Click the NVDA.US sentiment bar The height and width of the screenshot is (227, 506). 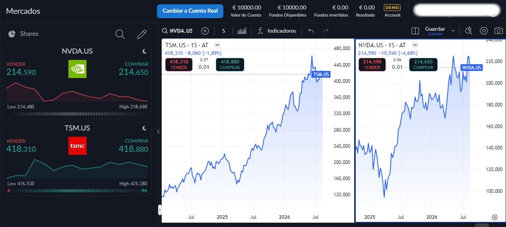(77, 114)
